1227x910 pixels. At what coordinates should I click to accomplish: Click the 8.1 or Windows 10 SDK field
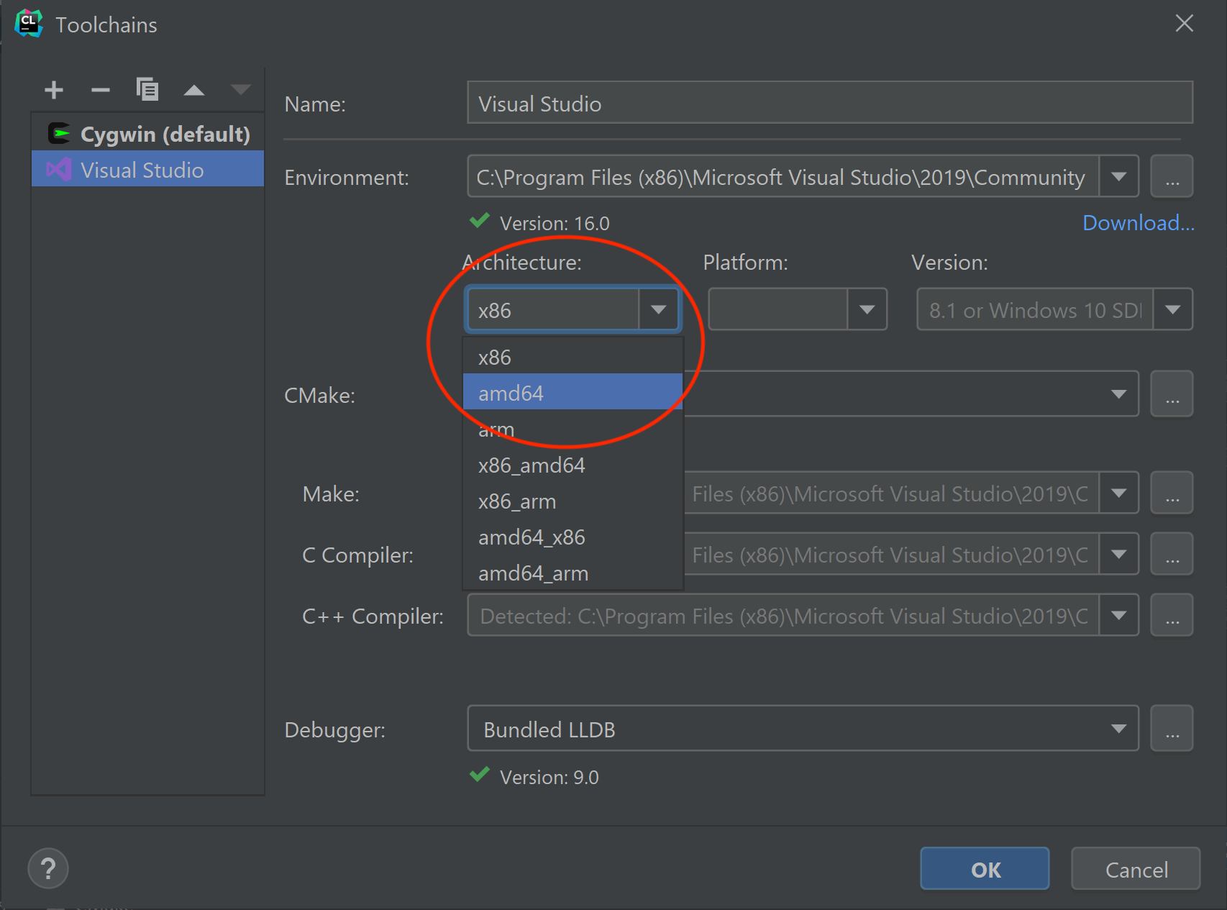point(1035,310)
